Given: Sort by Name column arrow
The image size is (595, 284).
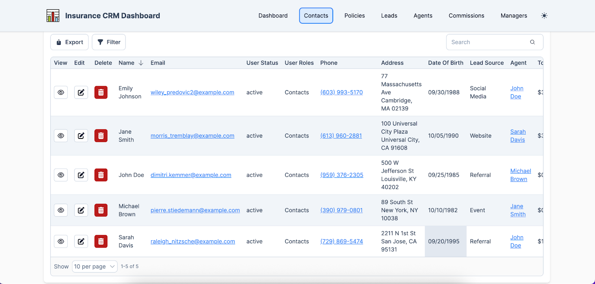Looking at the screenshot, I should pyautogui.click(x=141, y=63).
